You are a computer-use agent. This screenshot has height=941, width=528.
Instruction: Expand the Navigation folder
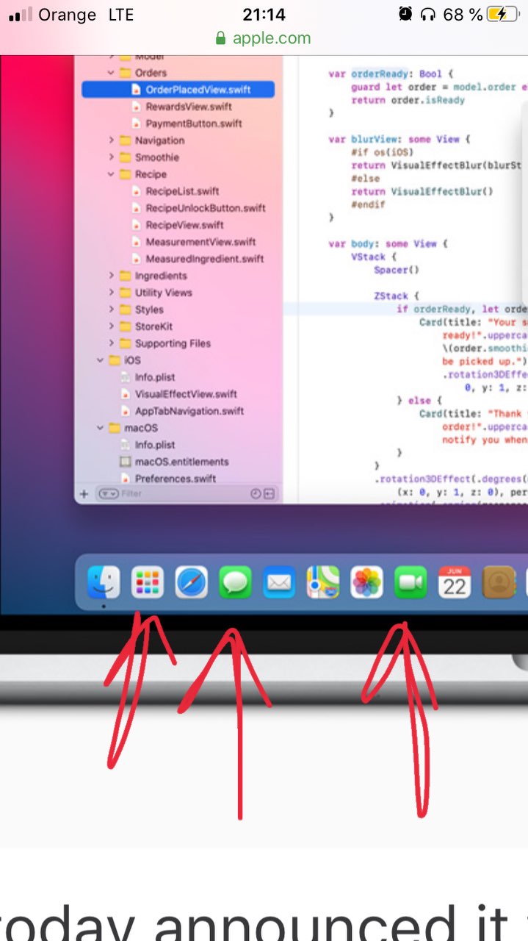click(112, 140)
